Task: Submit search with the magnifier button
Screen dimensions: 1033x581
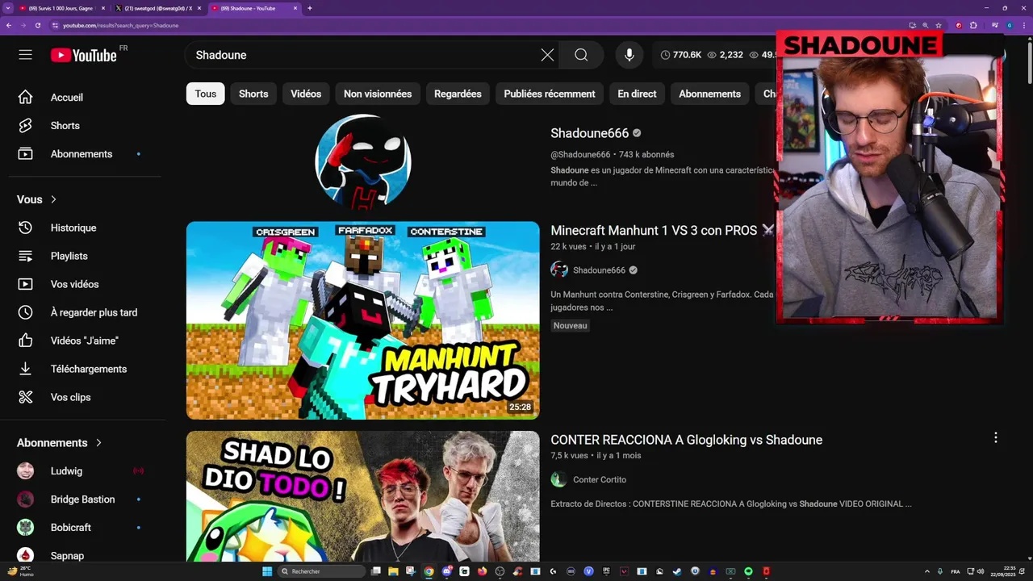Action: (581, 55)
